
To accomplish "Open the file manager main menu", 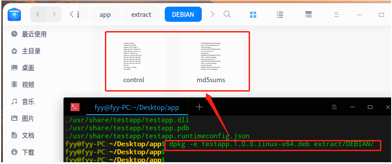I will [337, 15].
